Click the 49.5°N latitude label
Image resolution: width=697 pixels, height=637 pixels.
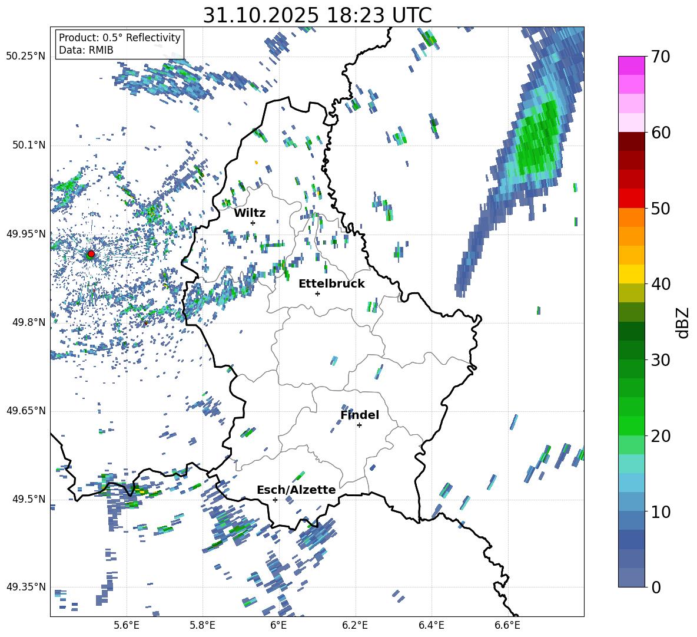[x=28, y=499]
